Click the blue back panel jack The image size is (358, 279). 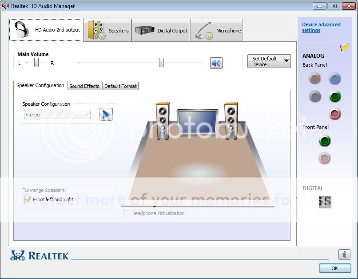335,79
